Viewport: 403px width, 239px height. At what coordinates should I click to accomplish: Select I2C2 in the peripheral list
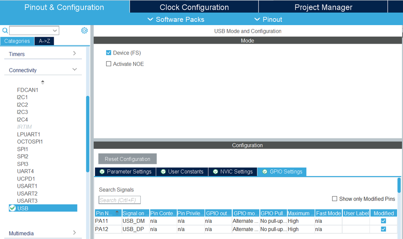[22, 105]
